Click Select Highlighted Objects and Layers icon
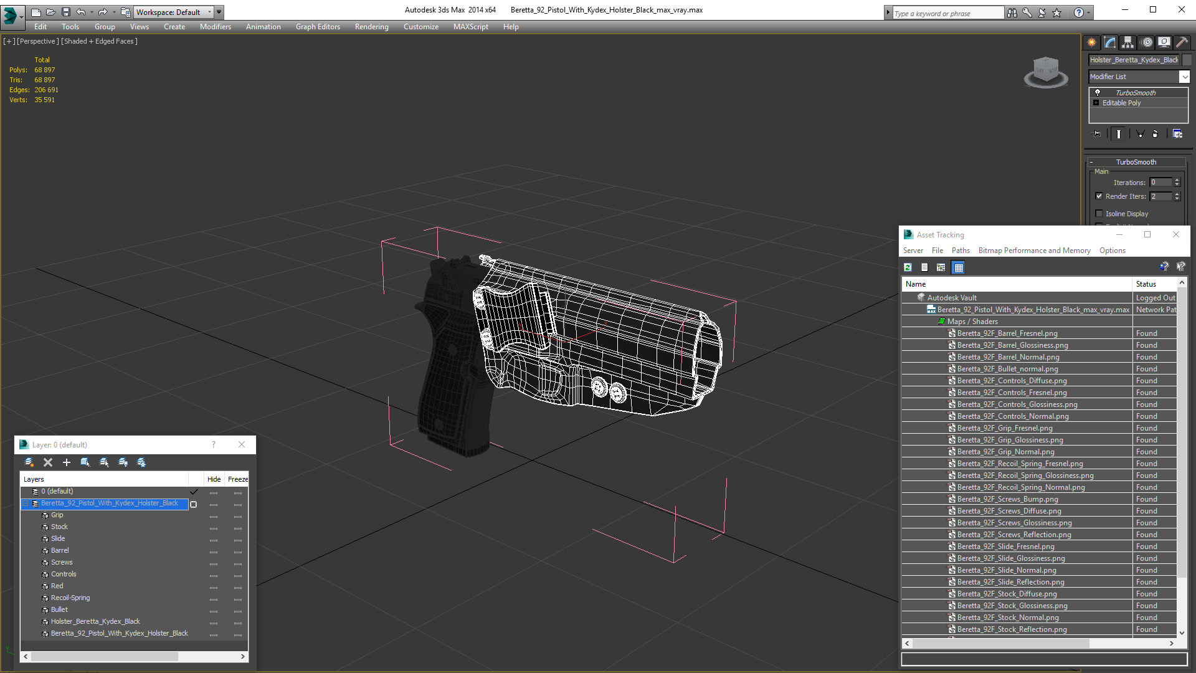The height and width of the screenshot is (673, 1196). click(85, 462)
